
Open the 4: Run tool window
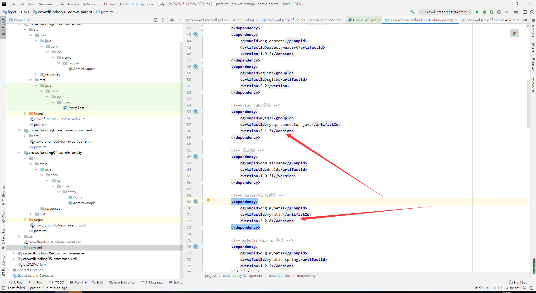click(x=35, y=282)
